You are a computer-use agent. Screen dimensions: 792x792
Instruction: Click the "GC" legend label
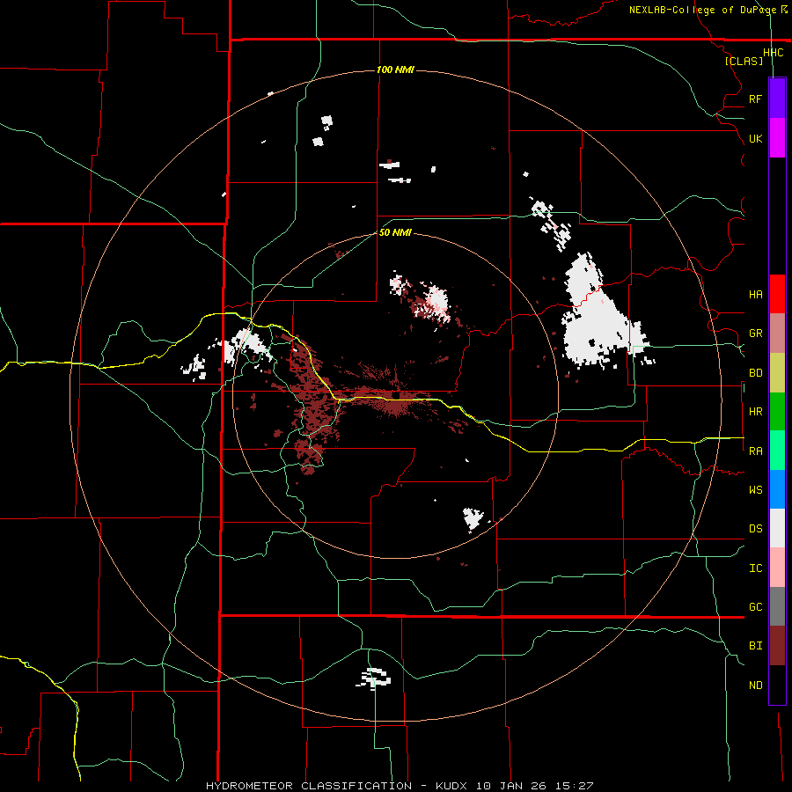tap(755, 607)
